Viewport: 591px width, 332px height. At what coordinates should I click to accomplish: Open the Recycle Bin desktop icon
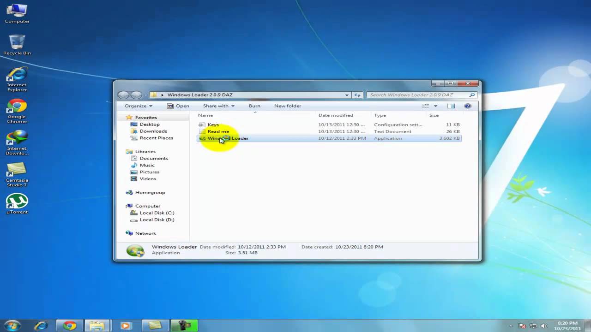17,45
